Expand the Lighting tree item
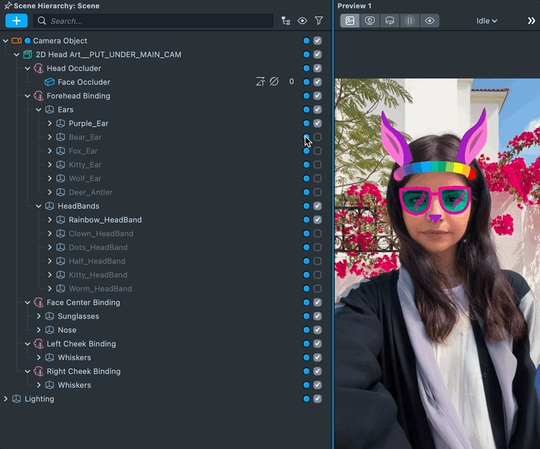 (6, 399)
